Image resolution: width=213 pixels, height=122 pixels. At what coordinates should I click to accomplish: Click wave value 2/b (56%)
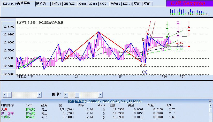[x=67, y=109]
